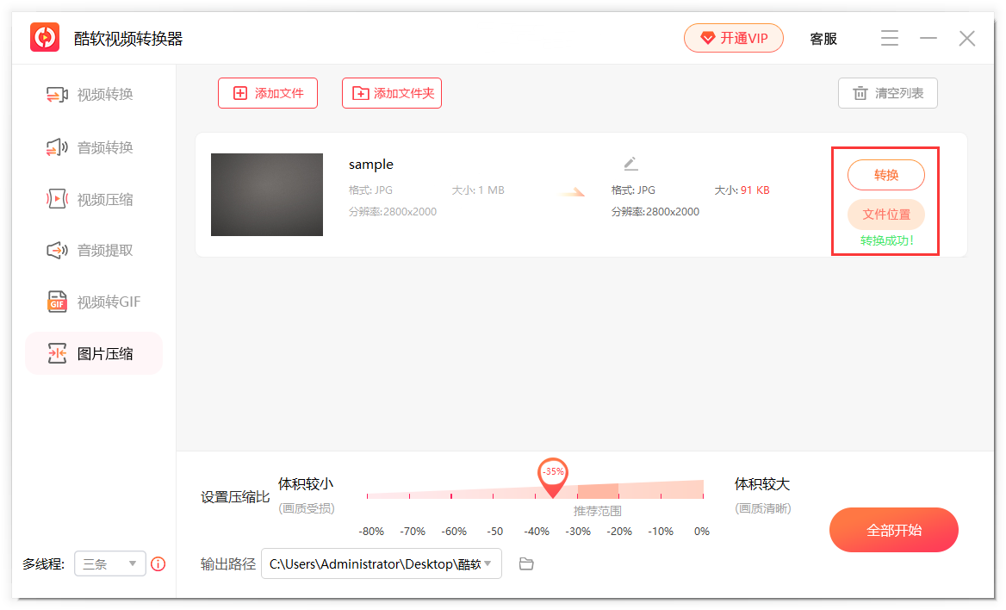Expand the 多线程 三条 dropdown
This screenshot has height=610, width=1006.
coord(109,563)
